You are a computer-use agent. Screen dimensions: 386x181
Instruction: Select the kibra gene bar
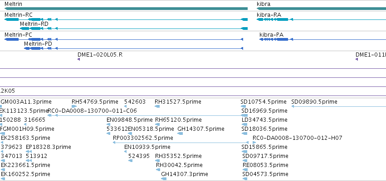pyautogui.click(x=321, y=9)
